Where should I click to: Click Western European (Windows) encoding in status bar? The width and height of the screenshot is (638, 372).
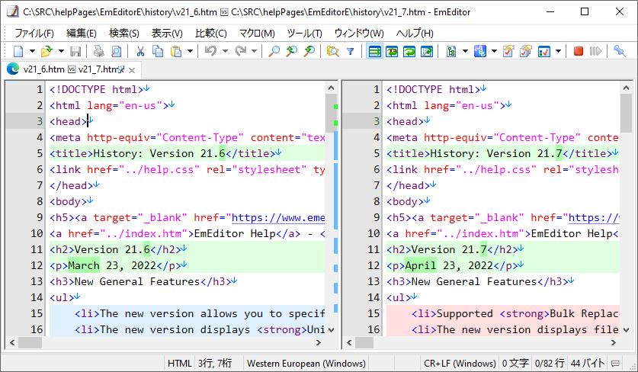click(306, 363)
